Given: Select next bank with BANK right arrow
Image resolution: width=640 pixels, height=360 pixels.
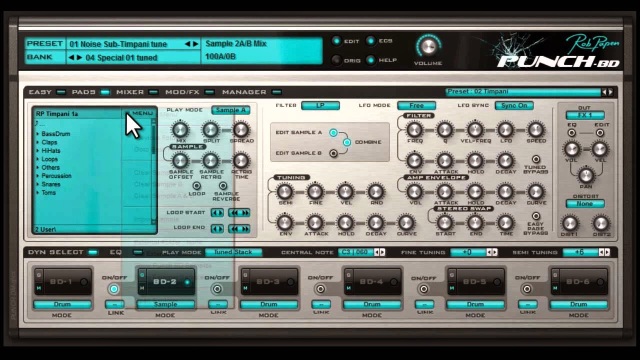Looking at the screenshot, I should (x=79, y=57).
